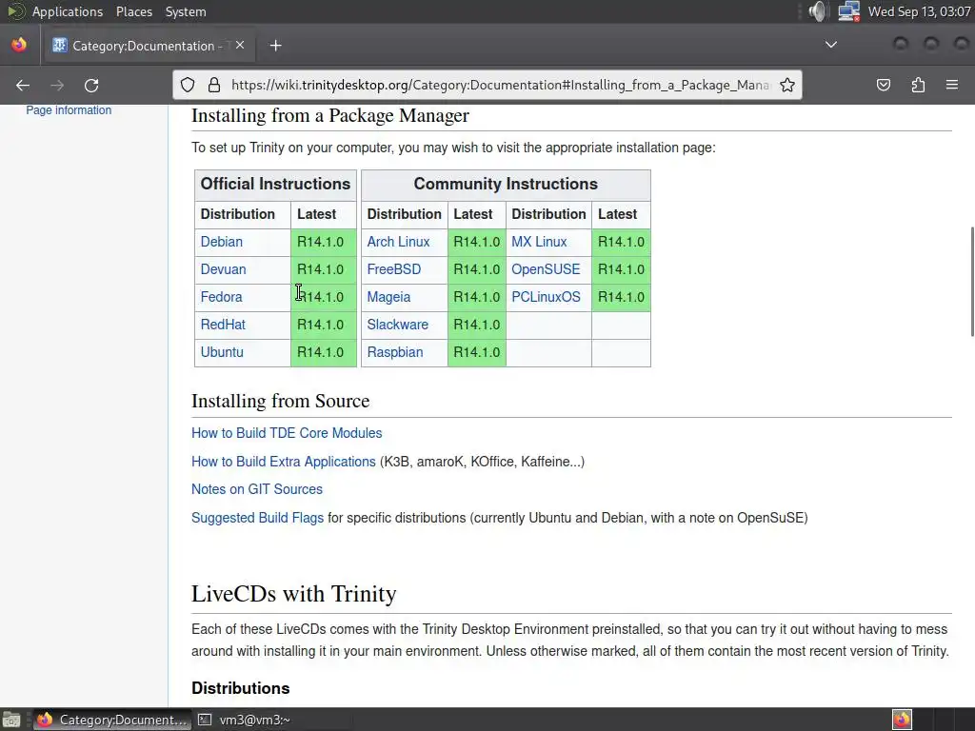Viewport: 975px width, 731px height.
Task: Open the Pocket save icon
Action: tap(884, 85)
